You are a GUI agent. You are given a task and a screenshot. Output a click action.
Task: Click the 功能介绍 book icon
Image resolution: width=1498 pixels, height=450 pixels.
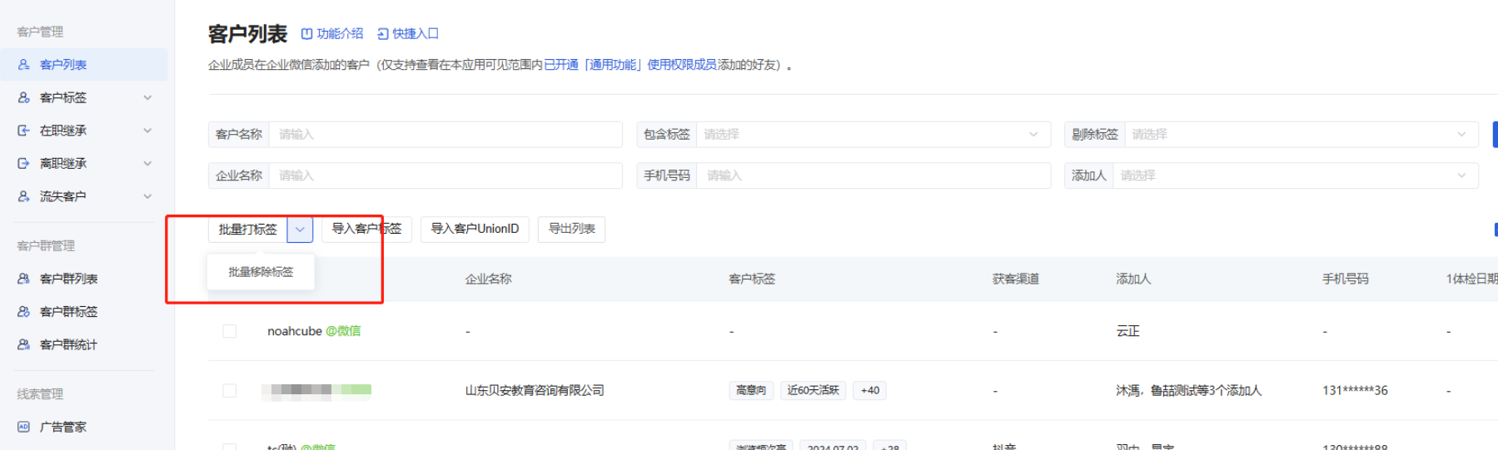(x=306, y=34)
